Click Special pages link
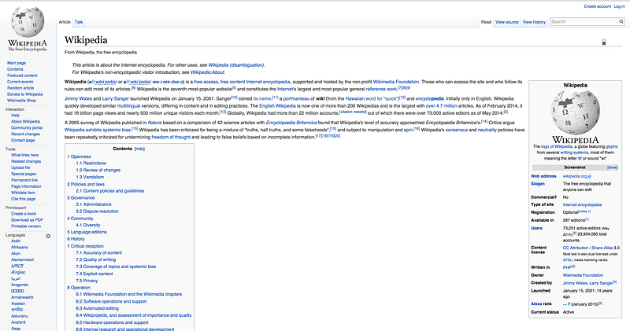Screen dimensions: 630x331 tap(24, 174)
